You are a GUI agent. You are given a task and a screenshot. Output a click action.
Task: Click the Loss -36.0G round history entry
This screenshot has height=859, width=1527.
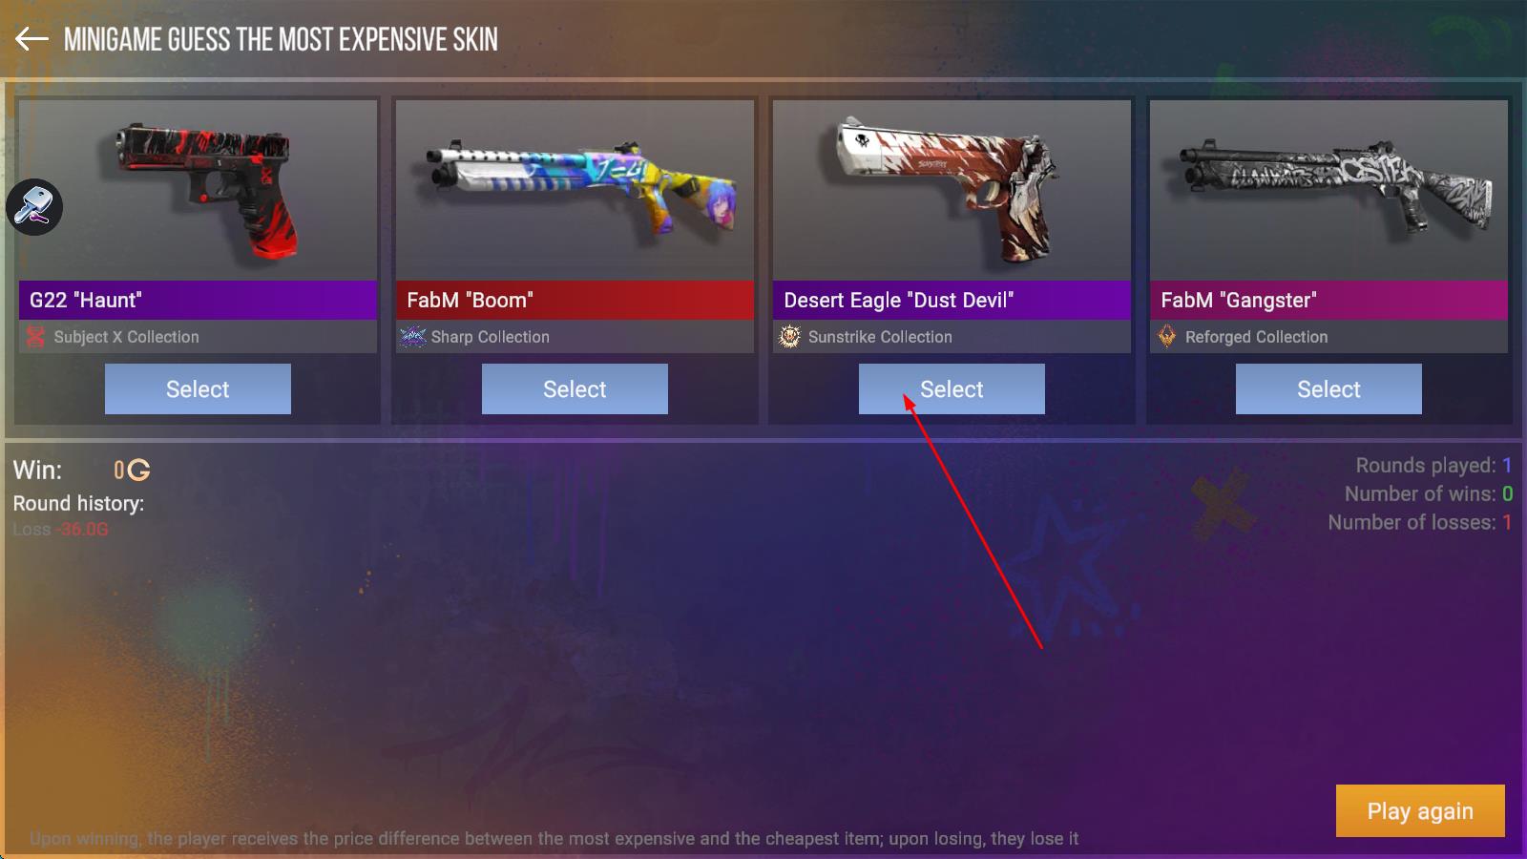(x=61, y=529)
